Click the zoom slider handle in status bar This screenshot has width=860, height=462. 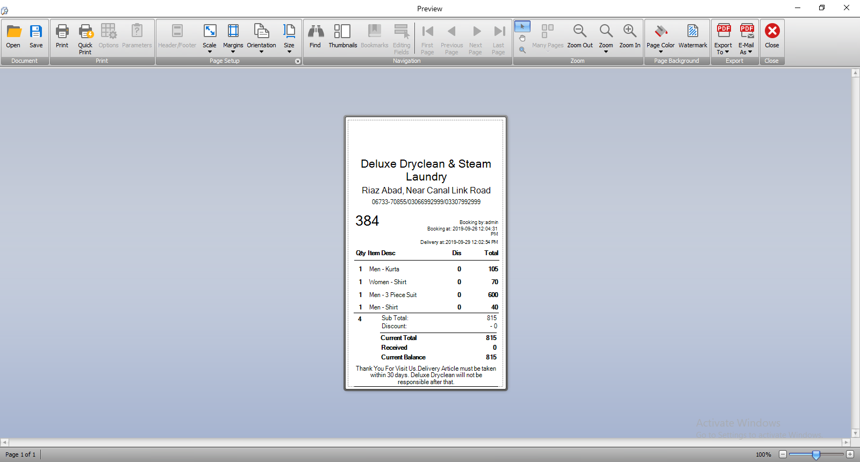pos(816,454)
